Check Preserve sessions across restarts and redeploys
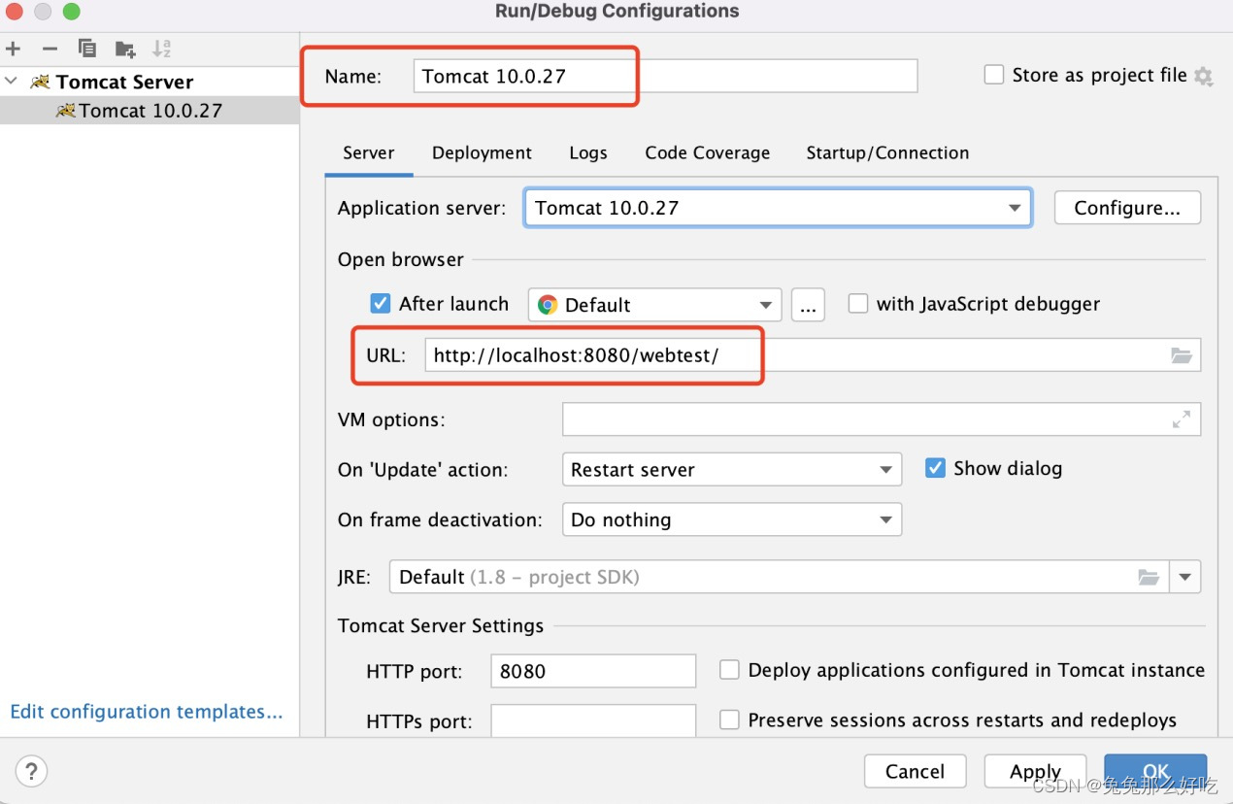The height and width of the screenshot is (804, 1233). (x=730, y=720)
